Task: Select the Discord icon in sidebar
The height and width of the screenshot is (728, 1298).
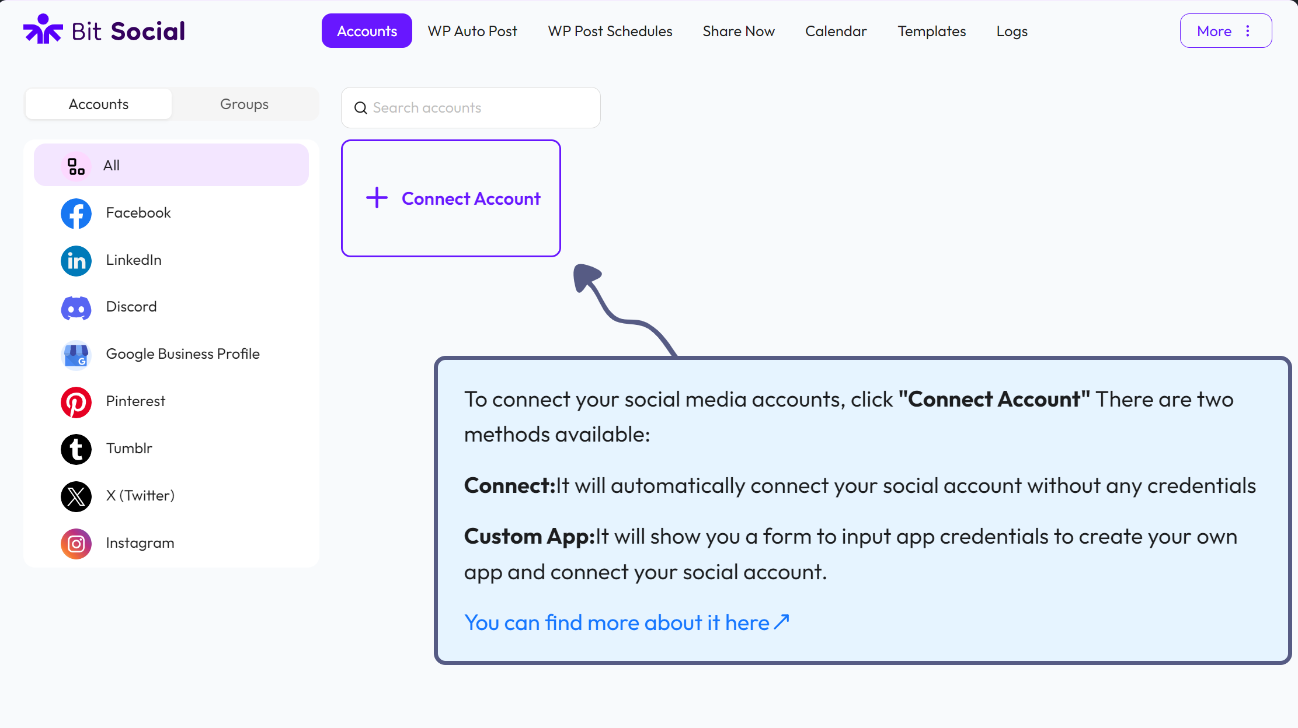Action: click(76, 307)
